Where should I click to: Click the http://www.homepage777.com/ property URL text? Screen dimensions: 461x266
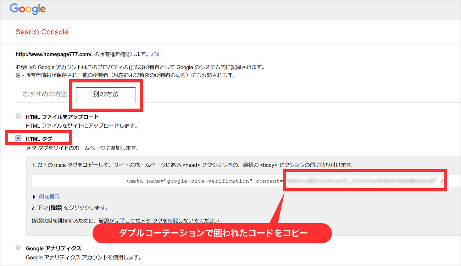(54, 54)
